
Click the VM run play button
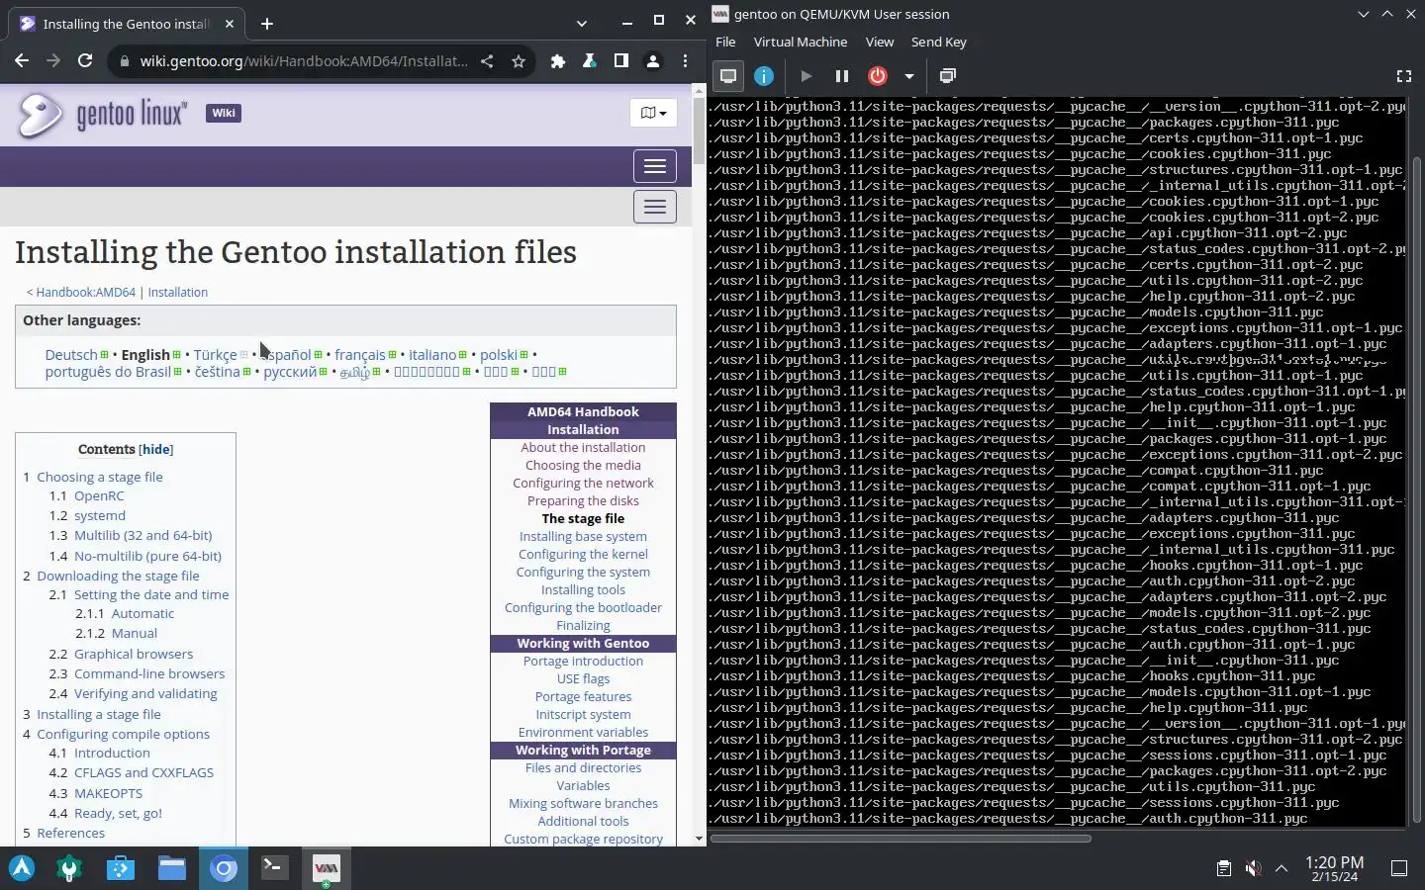[x=806, y=76]
